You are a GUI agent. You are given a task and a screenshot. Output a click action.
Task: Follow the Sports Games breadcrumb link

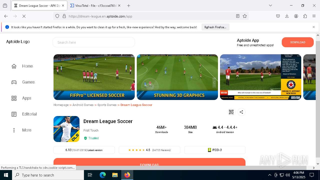[107, 105]
